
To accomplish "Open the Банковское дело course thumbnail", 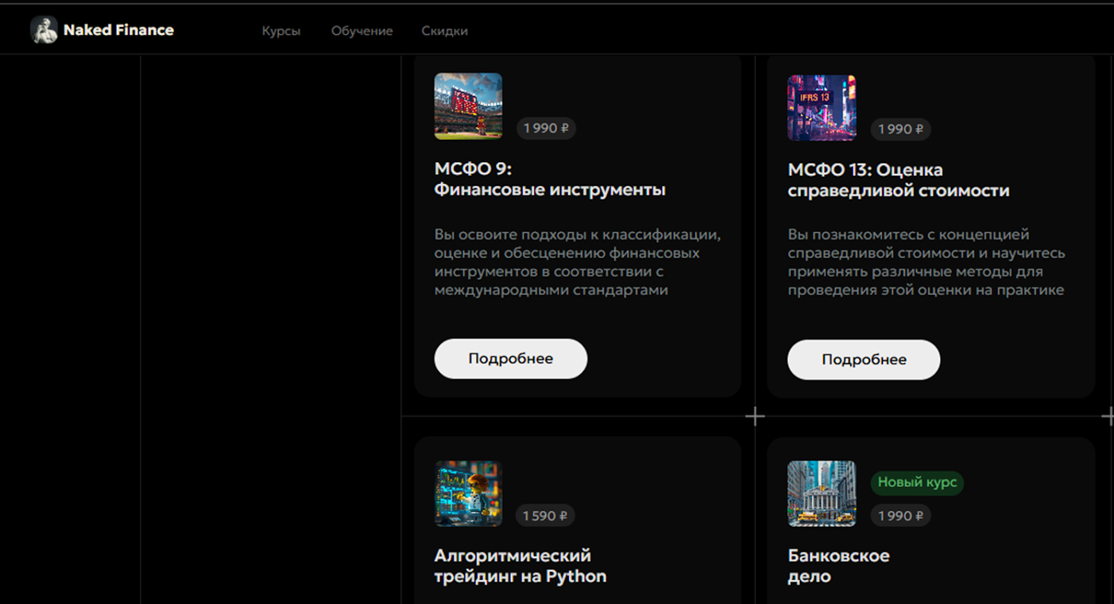I will point(822,493).
